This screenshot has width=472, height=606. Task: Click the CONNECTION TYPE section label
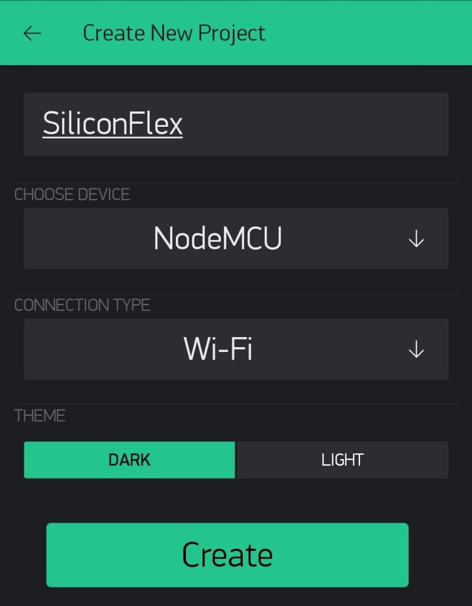(x=82, y=305)
